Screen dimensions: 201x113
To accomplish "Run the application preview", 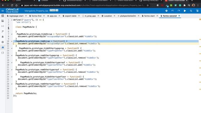I will tap(185, 11).
